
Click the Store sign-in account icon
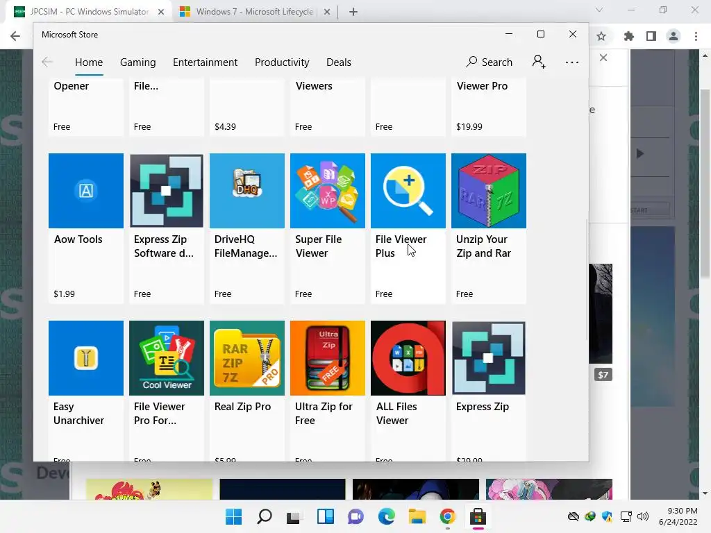click(x=539, y=62)
